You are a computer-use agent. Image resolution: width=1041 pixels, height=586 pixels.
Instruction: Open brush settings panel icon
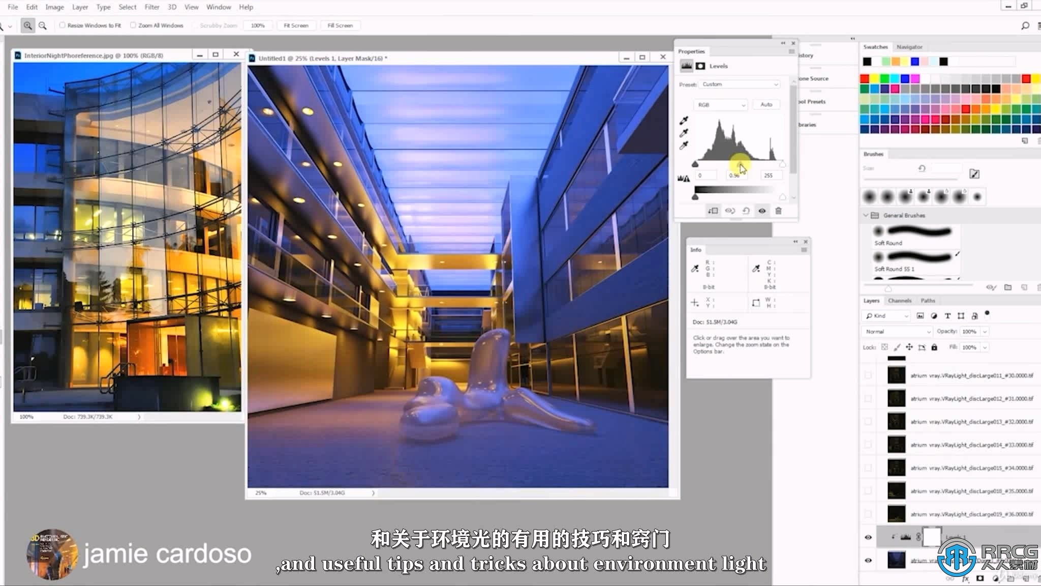click(x=974, y=174)
